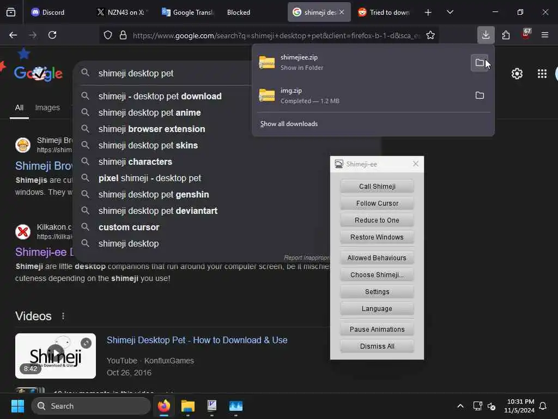Bookmark this page with star icon
The height and width of the screenshot is (419, 558).
tap(430, 35)
